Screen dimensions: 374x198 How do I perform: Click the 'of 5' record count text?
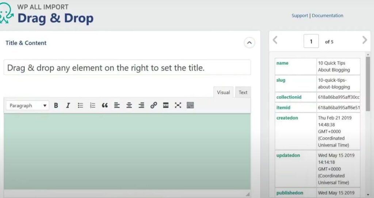(x=329, y=42)
